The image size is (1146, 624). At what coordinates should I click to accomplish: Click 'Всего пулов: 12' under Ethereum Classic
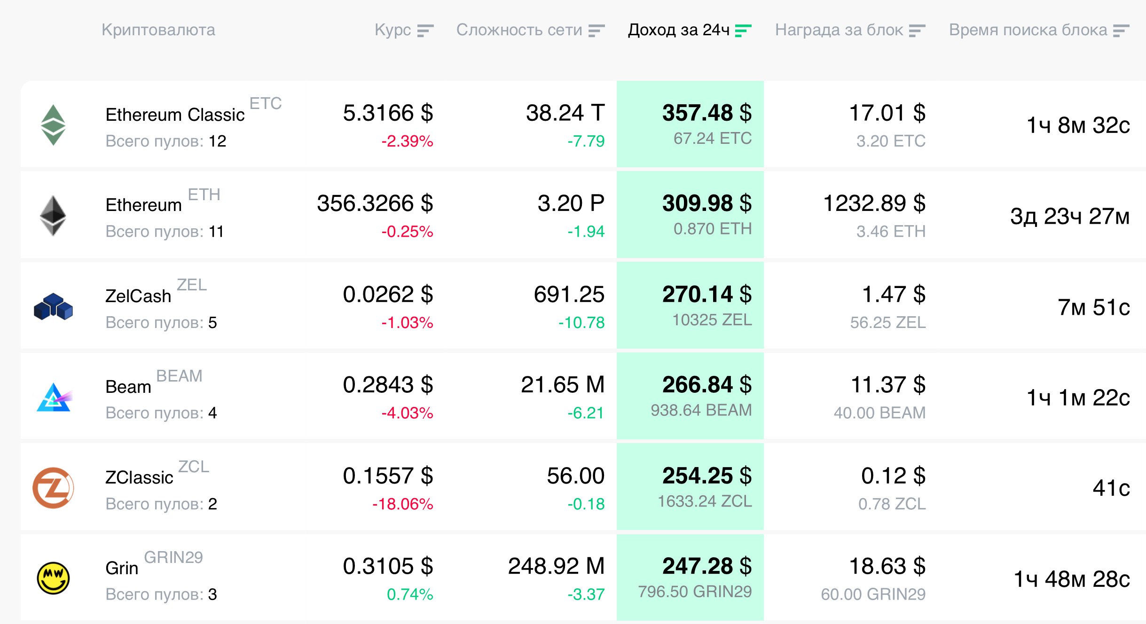tap(166, 141)
